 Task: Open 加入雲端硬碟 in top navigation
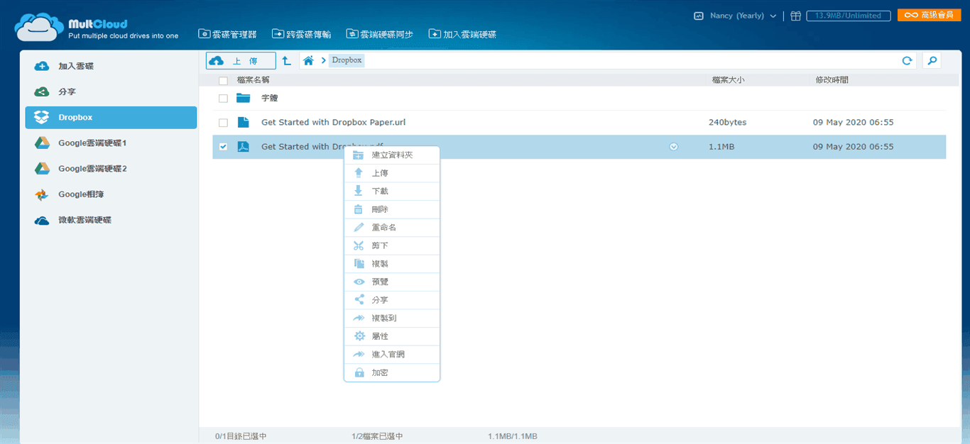pos(462,34)
